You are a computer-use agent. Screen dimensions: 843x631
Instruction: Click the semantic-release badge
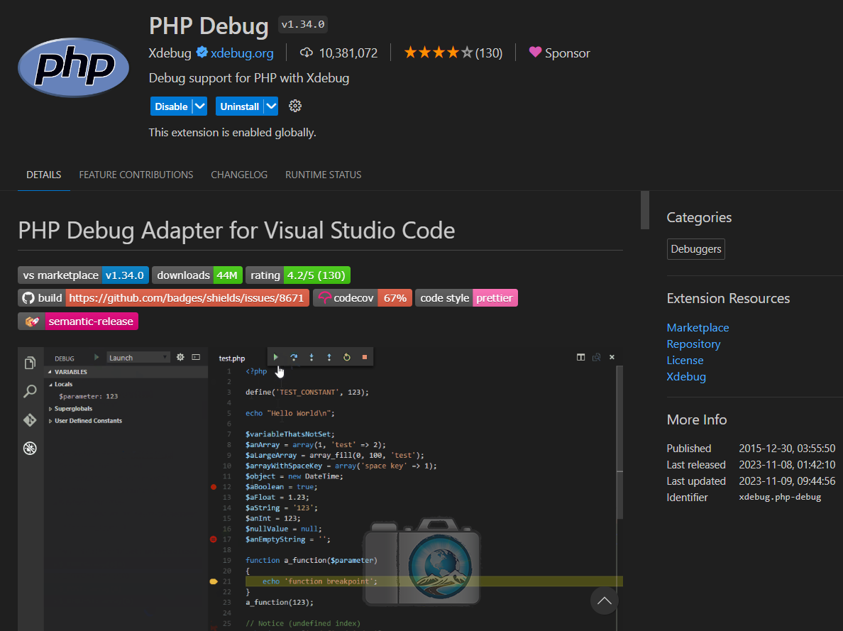click(x=78, y=321)
